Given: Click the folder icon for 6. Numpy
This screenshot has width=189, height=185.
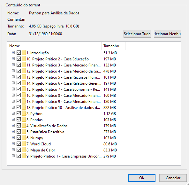Looking at the screenshot, I should [24, 138].
